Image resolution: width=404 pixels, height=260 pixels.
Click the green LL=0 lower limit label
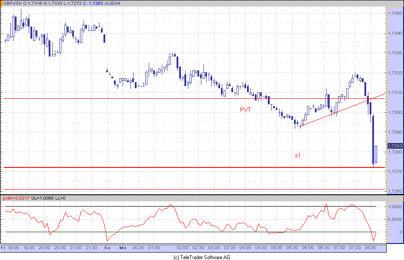tap(60, 198)
